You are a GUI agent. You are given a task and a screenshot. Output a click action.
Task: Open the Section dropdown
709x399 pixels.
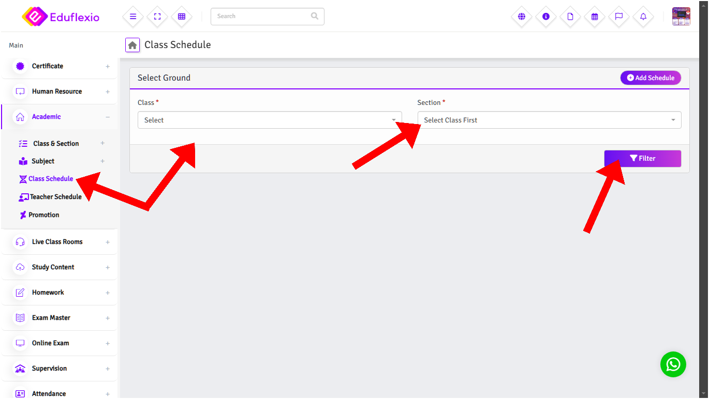click(549, 120)
